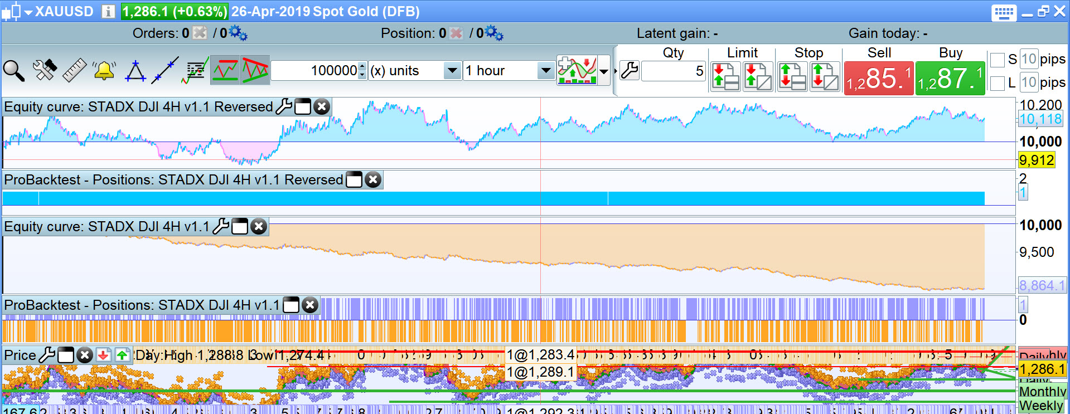Click the Latent gain label

(x=677, y=33)
